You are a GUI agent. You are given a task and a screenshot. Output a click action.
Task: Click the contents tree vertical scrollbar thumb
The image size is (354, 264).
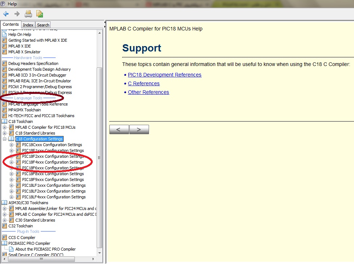click(x=99, y=158)
